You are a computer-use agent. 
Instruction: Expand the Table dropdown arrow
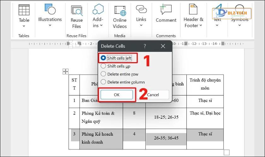(x=24, y=26)
